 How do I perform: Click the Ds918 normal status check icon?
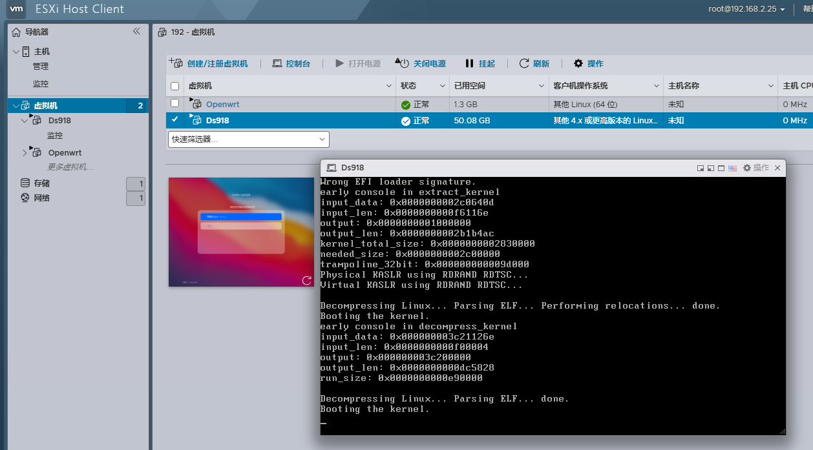tap(406, 121)
